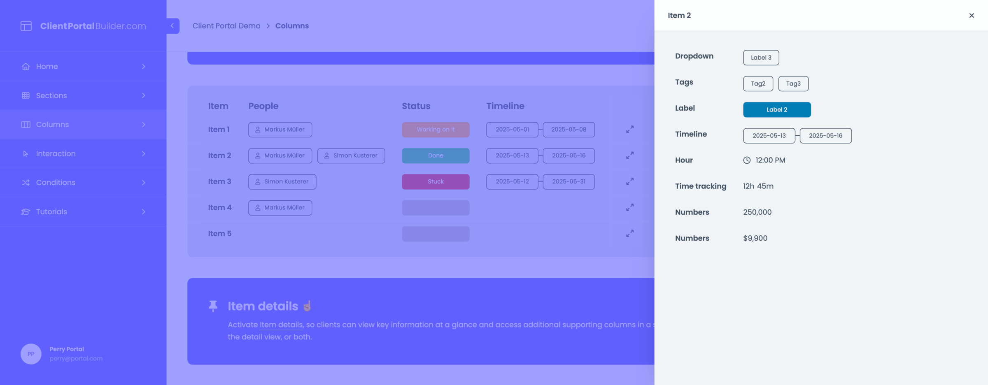988x385 pixels.
Task: Go to the Interaction menu item
Action: coord(56,154)
